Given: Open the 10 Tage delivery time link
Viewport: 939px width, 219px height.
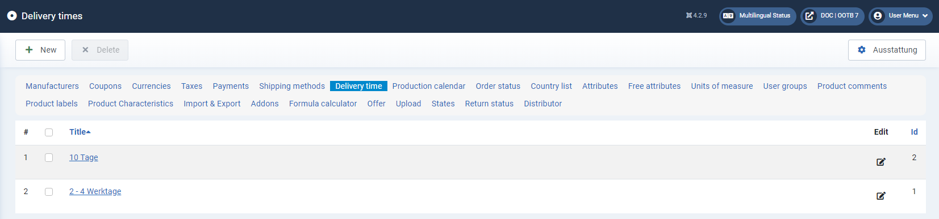Looking at the screenshot, I should click(x=84, y=157).
